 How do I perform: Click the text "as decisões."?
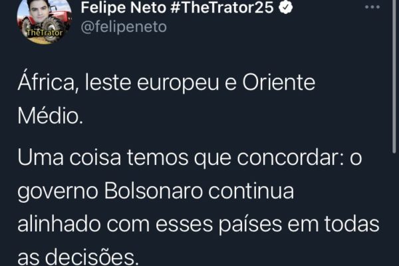(x=78, y=257)
